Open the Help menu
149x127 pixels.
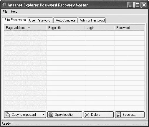(x=14, y=11)
